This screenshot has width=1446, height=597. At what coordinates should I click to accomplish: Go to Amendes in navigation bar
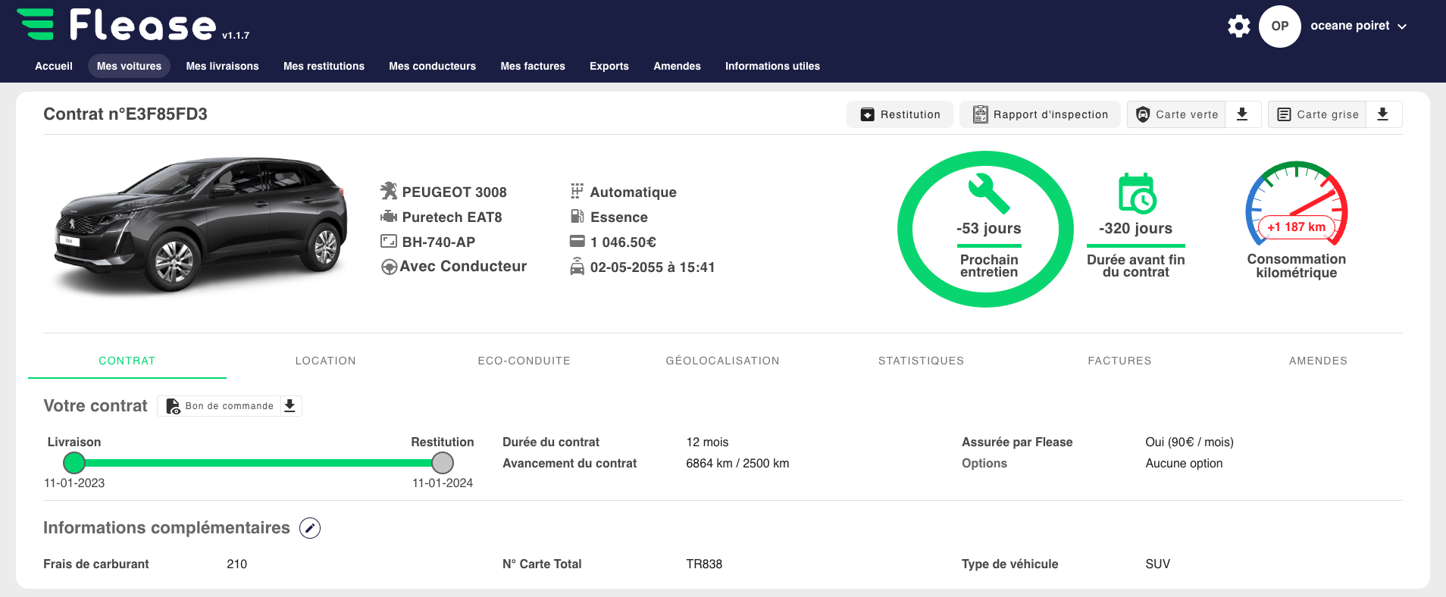point(678,66)
